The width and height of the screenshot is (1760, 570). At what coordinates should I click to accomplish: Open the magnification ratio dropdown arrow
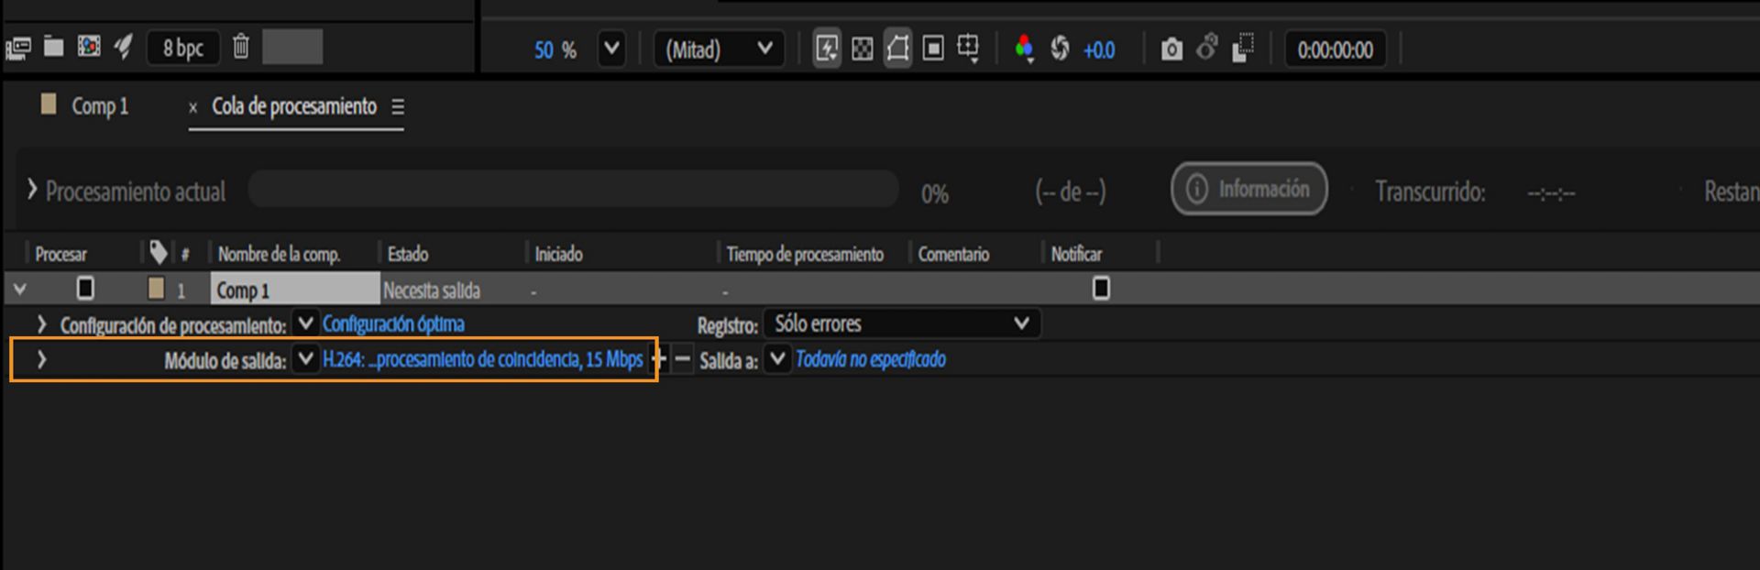pos(611,49)
